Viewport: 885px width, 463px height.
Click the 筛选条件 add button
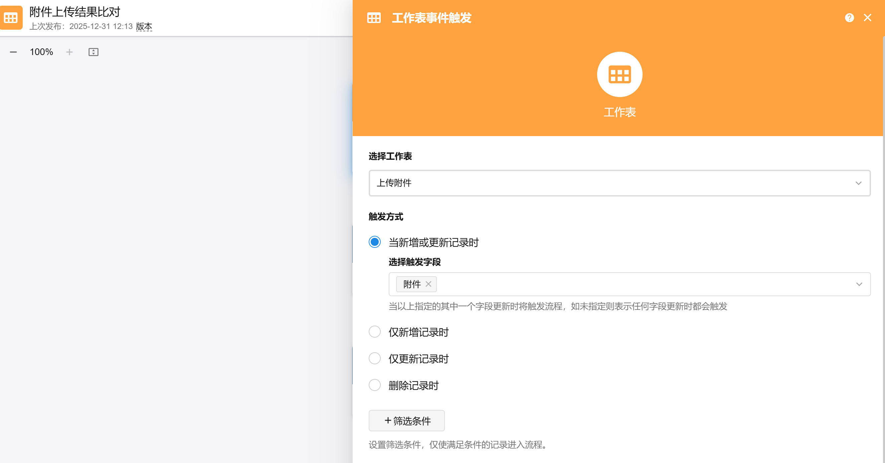(x=406, y=421)
